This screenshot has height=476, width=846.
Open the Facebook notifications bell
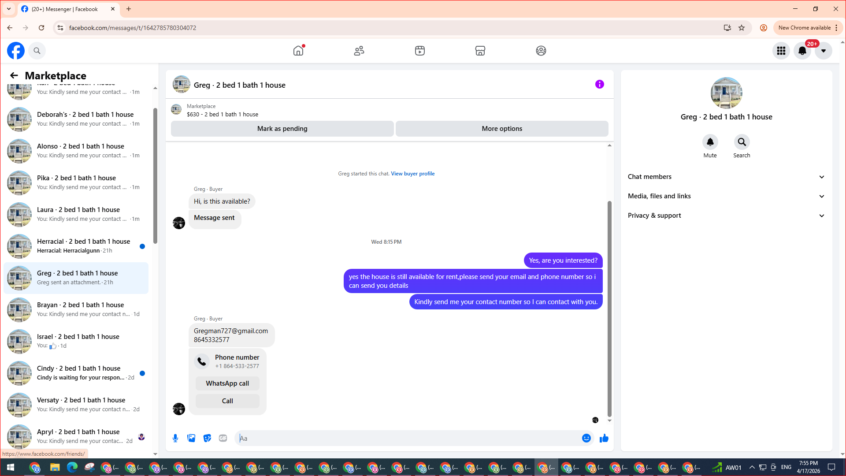click(802, 51)
